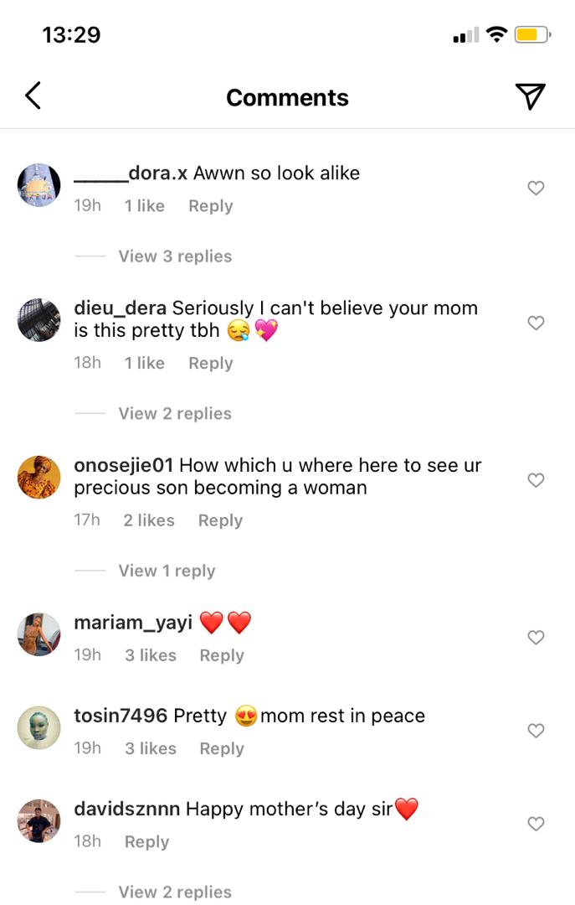Reply to mariam_yayi's comment
Image resolution: width=575 pixels, height=905 pixels.
[x=221, y=655]
